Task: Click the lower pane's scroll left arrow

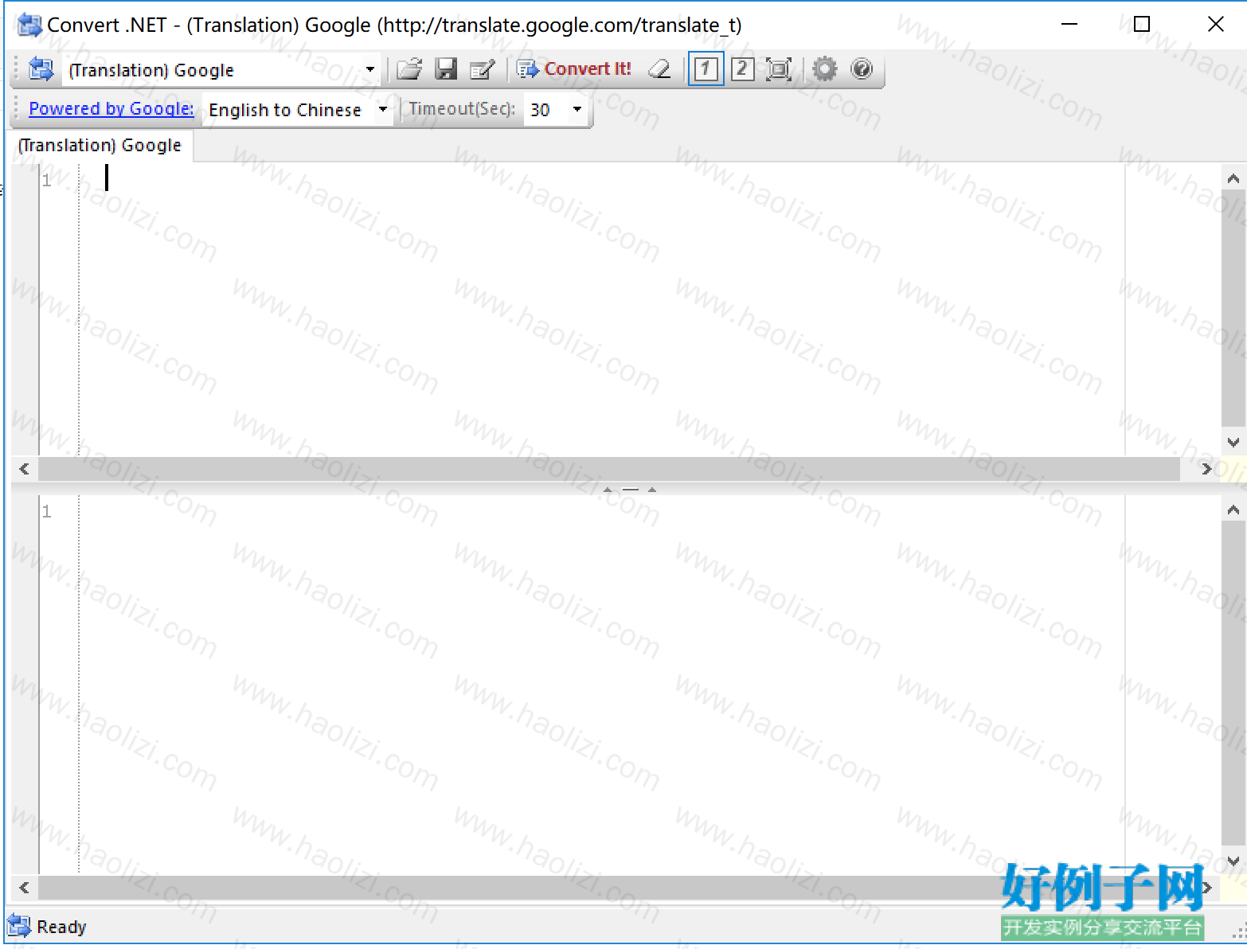Action: (x=25, y=887)
